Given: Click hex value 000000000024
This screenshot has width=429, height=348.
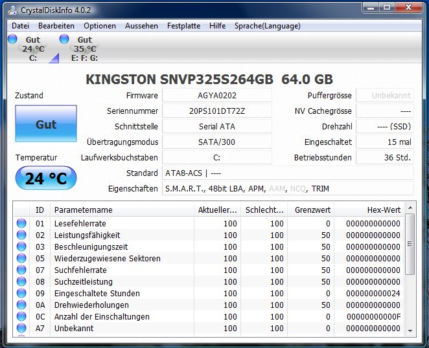Looking at the screenshot, I should pyautogui.click(x=373, y=294).
